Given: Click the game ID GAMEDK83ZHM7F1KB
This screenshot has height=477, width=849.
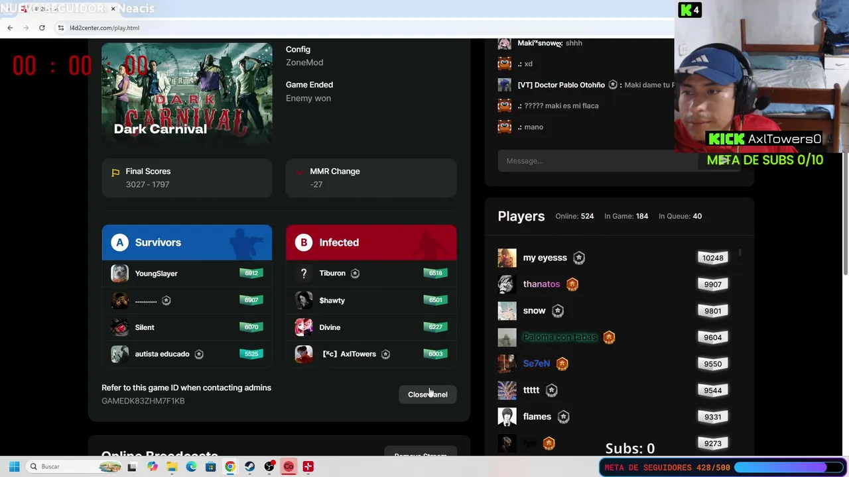Looking at the screenshot, I should click(143, 401).
